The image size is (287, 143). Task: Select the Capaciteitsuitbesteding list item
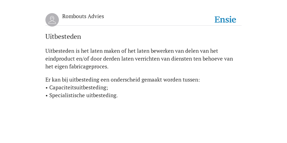pyautogui.click(x=79, y=87)
